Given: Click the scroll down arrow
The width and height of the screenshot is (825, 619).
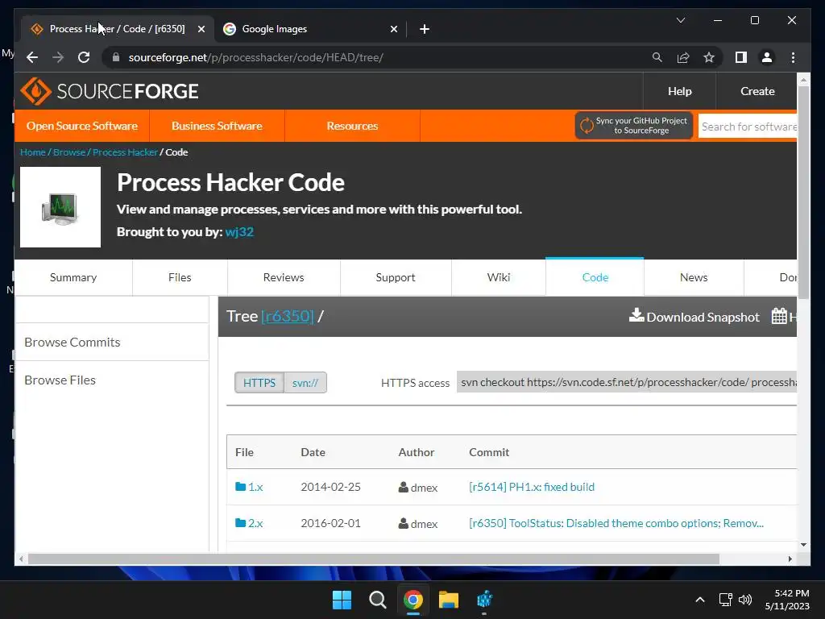Looking at the screenshot, I should click(x=803, y=545).
